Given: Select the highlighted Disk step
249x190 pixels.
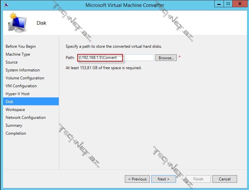Looking at the screenshot, I should coord(10,102).
